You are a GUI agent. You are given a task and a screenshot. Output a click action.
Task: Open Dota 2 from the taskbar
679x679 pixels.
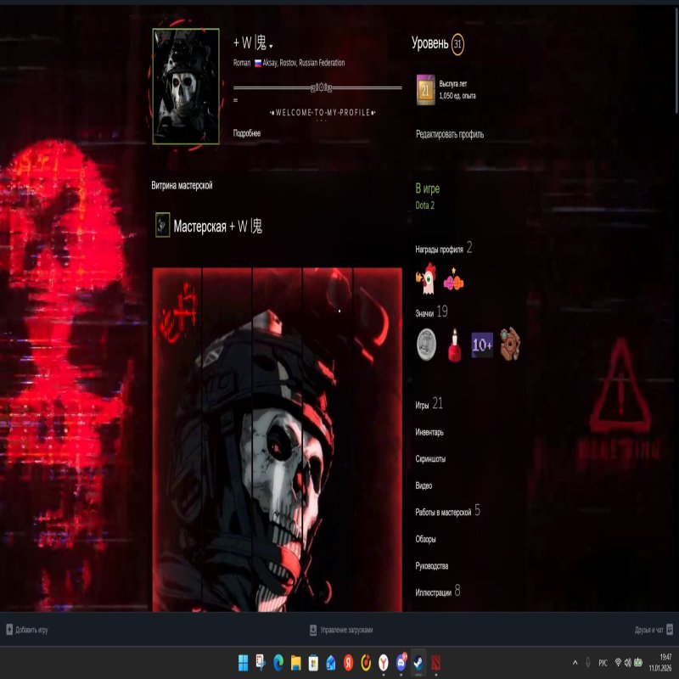(438, 662)
